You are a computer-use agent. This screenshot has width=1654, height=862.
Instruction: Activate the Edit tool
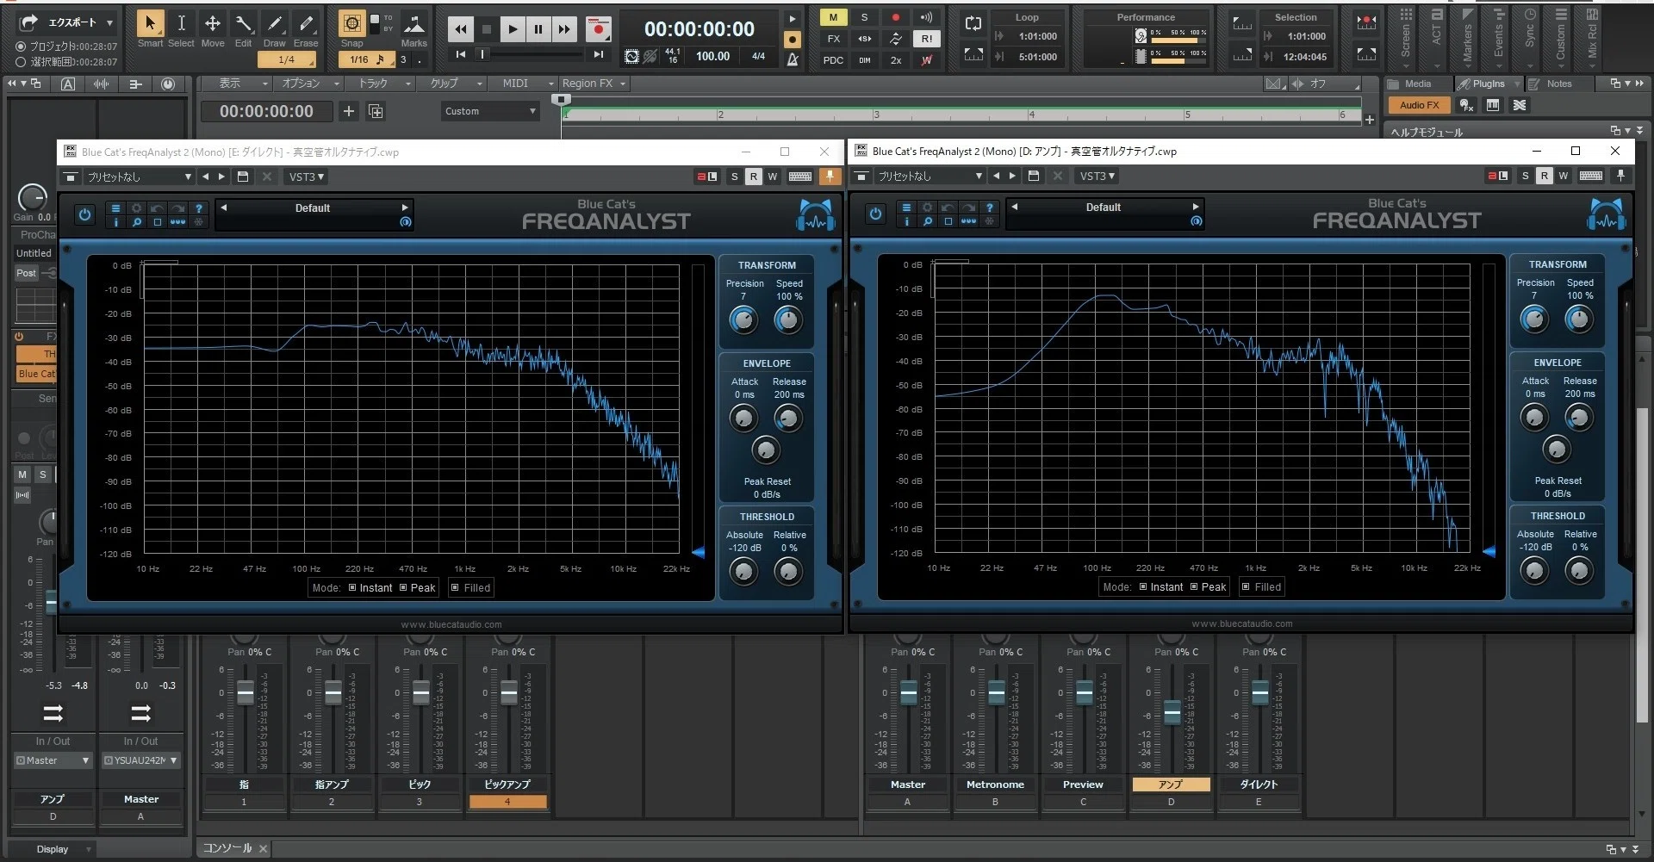coord(244,28)
